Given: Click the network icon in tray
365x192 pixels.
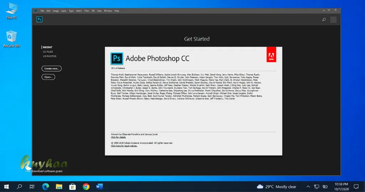Looking at the screenshot, I should (317, 187).
